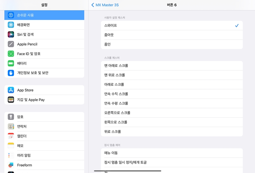The width and height of the screenshot is (255, 173).
Task: Tap the Wallet 지갑 icon
Action: (11, 100)
